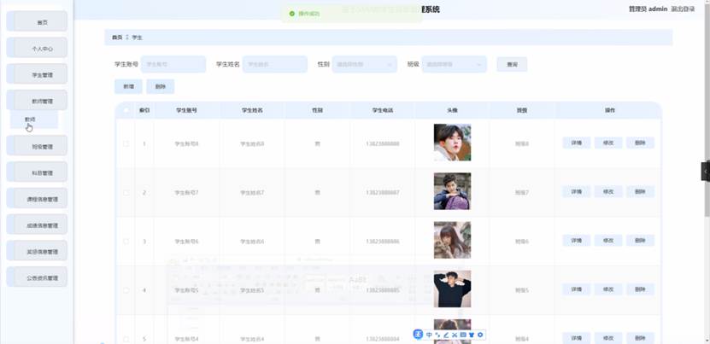Expand the 奖惩信息管理 sidebar menu
This screenshot has width=710, height=344.
pos(37,251)
